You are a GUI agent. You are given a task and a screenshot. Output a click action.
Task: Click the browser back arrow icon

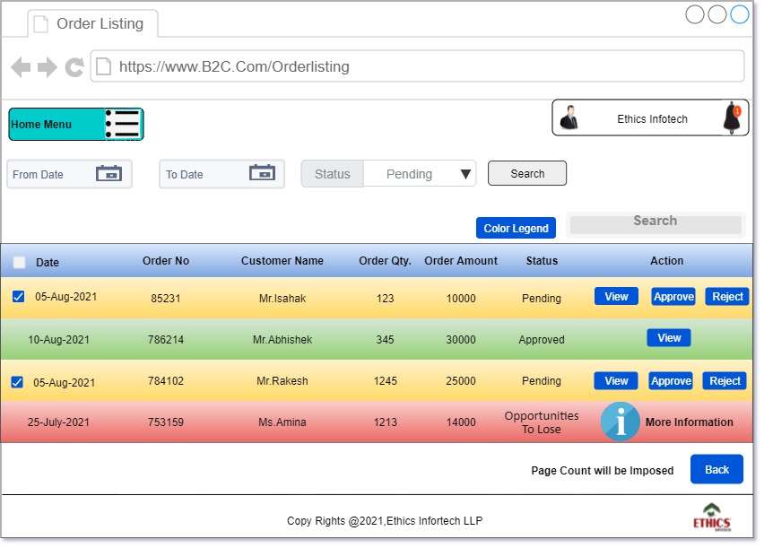pos(21,67)
